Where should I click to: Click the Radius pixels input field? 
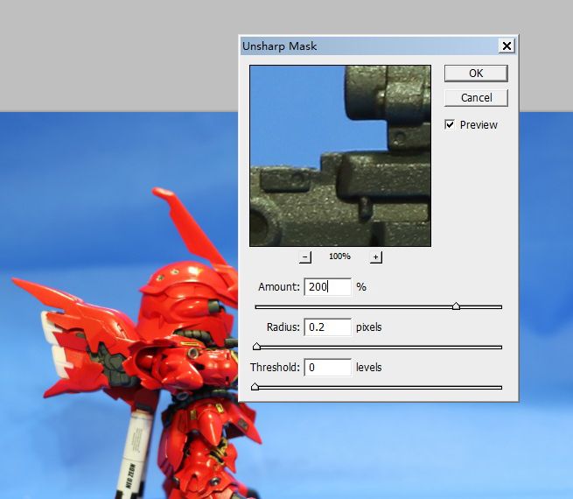click(x=328, y=327)
